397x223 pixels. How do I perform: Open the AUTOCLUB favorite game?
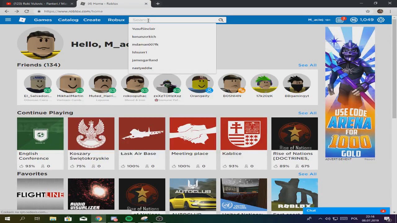(193, 194)
